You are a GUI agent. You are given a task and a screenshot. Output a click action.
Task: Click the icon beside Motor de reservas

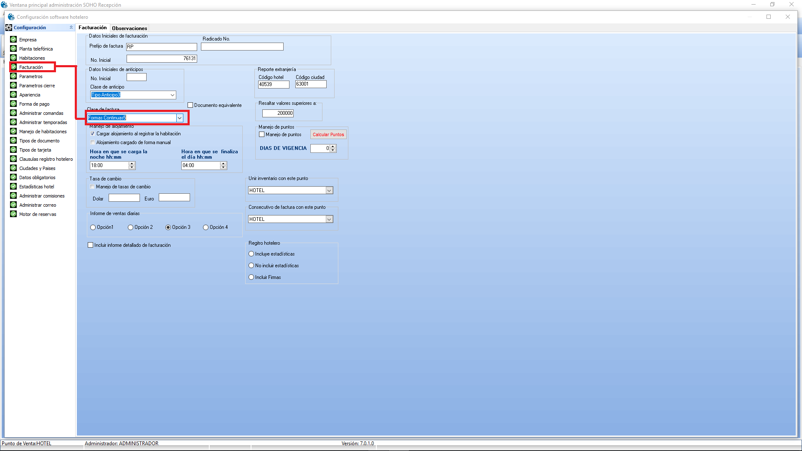[13, 214]
